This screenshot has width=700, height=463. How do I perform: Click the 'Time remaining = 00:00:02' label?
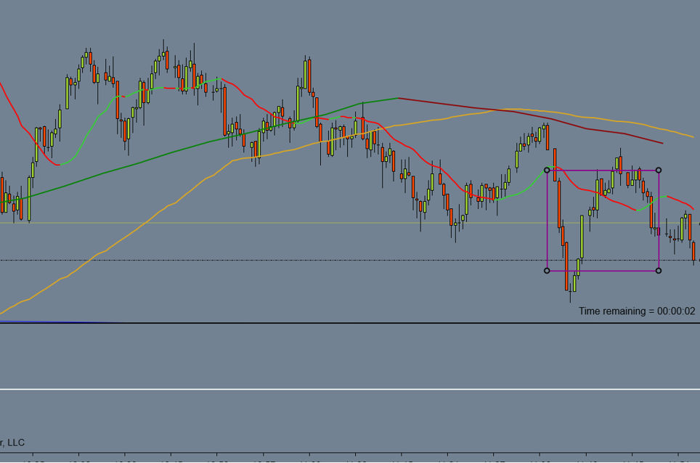(x=637, y=311)
